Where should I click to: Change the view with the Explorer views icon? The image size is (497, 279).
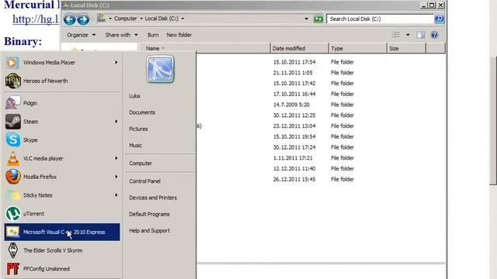pos(396,35)
